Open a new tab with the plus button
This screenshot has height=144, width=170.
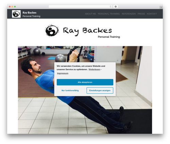[x=161, y=7]
